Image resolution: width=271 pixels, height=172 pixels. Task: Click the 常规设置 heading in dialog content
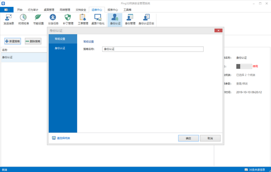(89, 42)
